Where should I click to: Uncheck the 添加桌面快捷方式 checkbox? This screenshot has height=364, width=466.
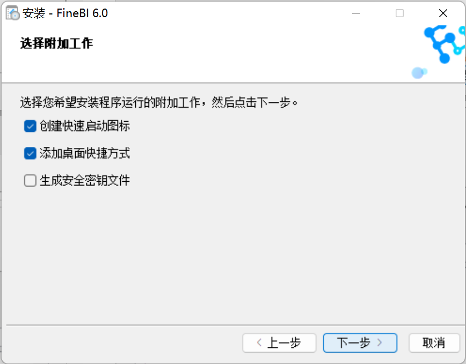(30, 153)
